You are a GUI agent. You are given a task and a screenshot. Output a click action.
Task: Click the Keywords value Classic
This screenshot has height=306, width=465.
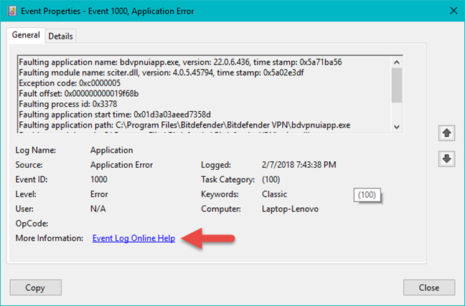(274, 194)
